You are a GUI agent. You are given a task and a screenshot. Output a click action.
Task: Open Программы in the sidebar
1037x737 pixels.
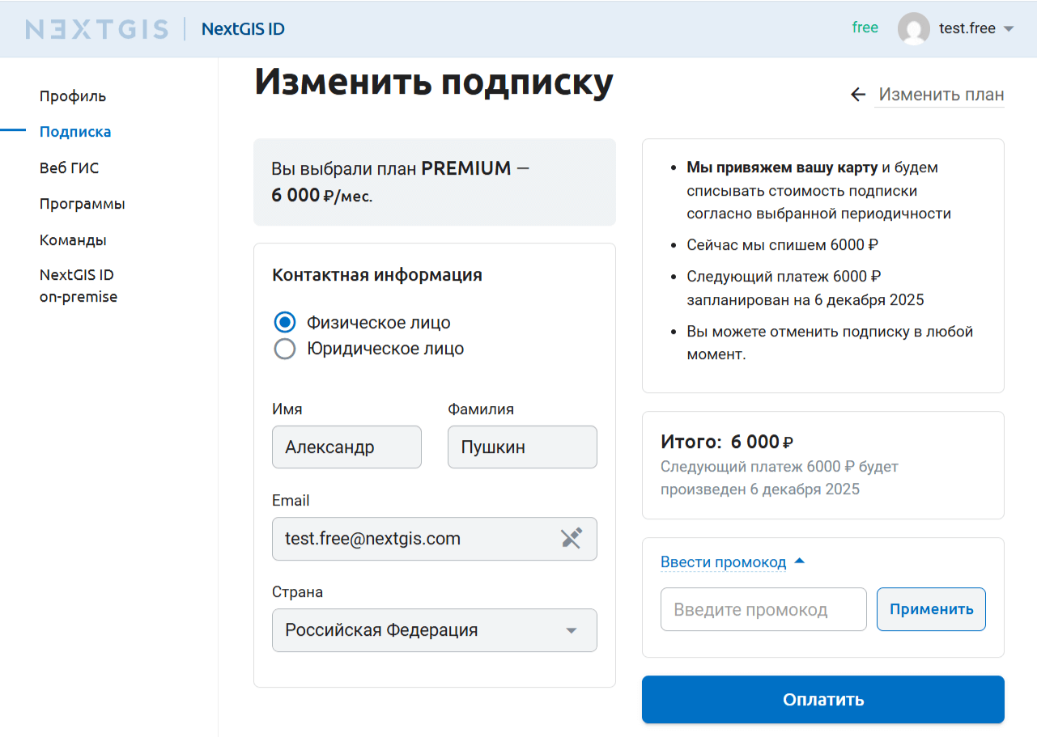(x=83, y=204)
